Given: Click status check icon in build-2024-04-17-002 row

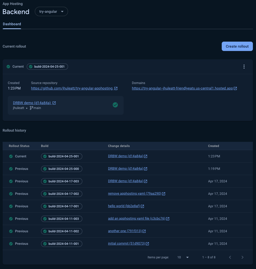Looking at the screenshot, I should [x=11, y=194].
